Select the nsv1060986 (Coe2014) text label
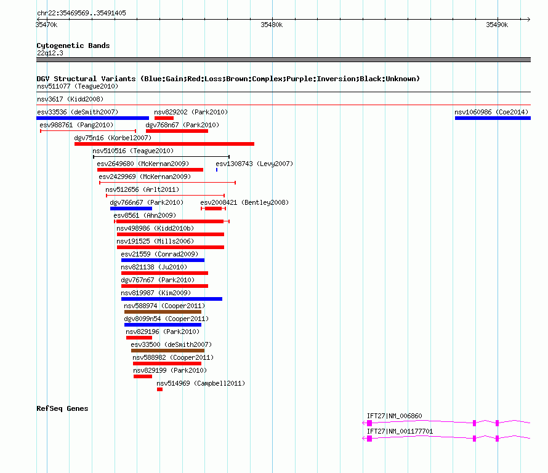Viewport: 548px width, 473px height. click(x=491, y=112)
